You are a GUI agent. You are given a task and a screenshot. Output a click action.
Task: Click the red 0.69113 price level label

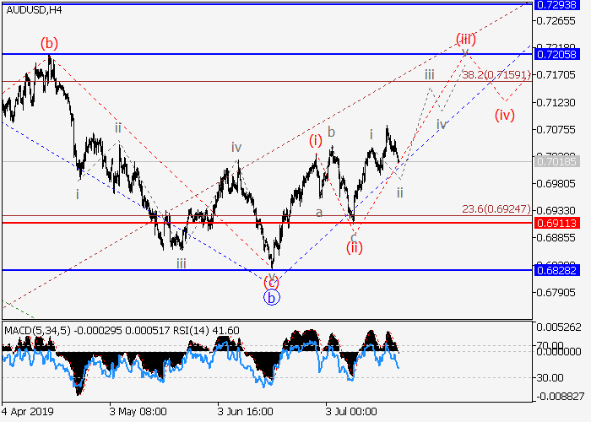pyautogui.click(x=557, y=223)
